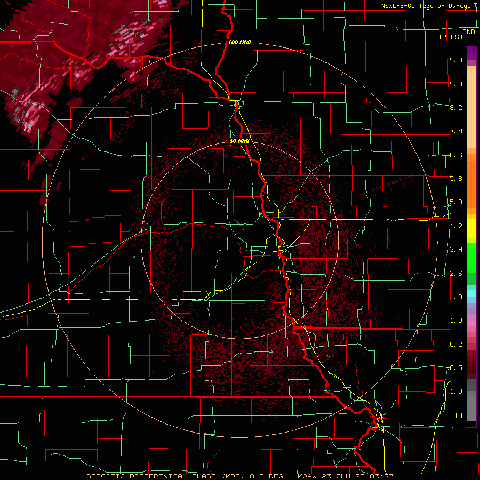480x480 pixels.
Task: Select the 7.4 legend scale value
Action: pos(456,131)
